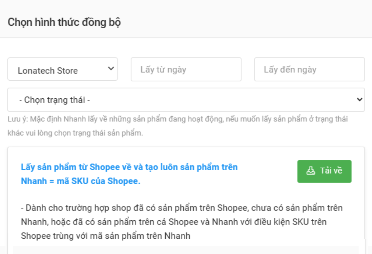372x254 pixels.
Task: Click the Lấy từ ngày date field
Action: tap(186, 69)
